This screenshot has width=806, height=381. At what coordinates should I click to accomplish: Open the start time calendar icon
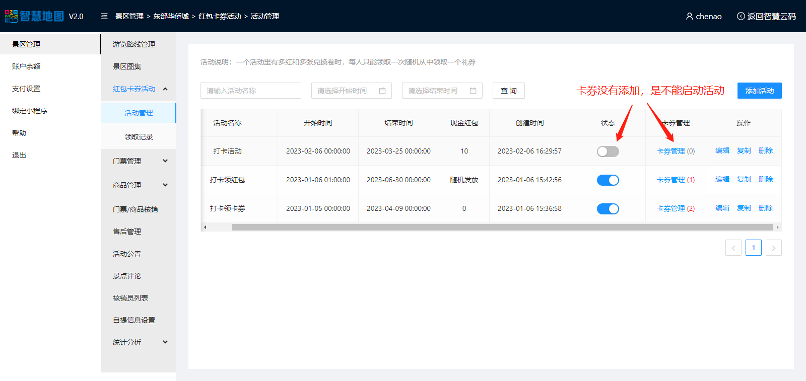pyautogui.click(x=382, y=91)
